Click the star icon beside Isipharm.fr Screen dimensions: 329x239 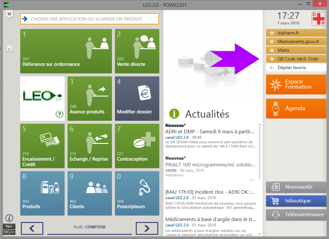(272, 33)
